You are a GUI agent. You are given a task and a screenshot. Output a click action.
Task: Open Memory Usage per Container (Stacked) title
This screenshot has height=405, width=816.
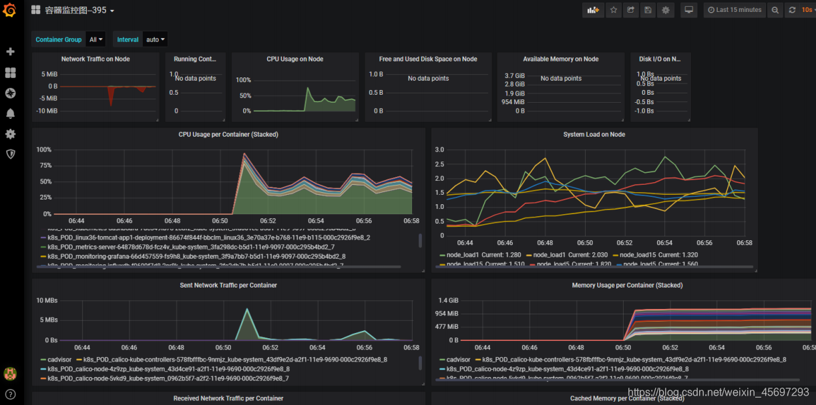point(627,285)
